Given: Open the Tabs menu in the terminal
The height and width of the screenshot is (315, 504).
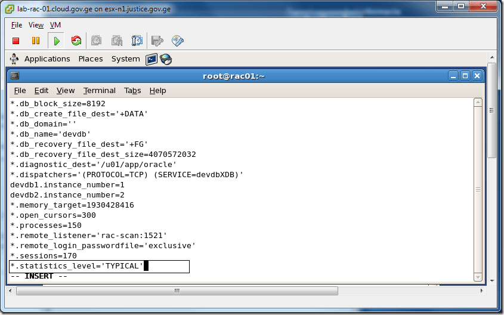Looking at the screenshot, I should click(132, 91).
